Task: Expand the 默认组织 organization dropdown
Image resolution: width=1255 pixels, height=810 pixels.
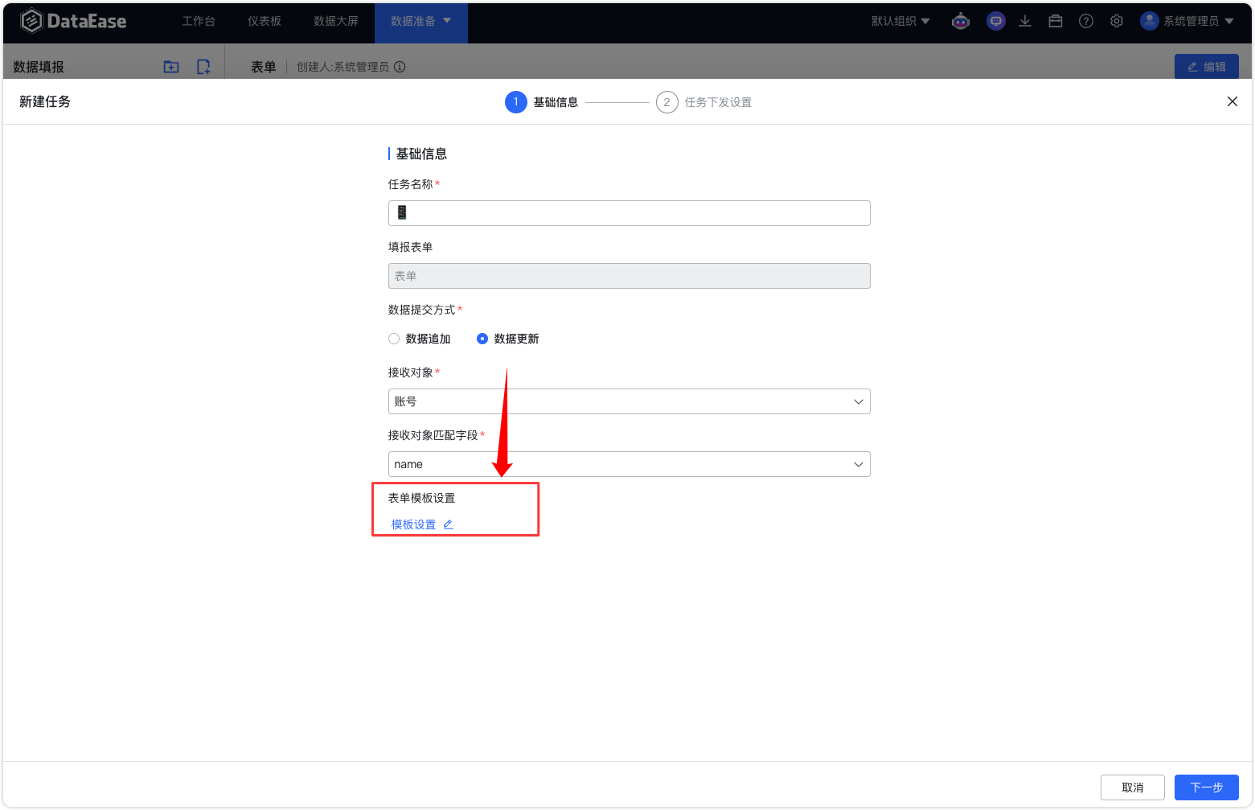Action: pyautogui.click(x=901, y=21)
